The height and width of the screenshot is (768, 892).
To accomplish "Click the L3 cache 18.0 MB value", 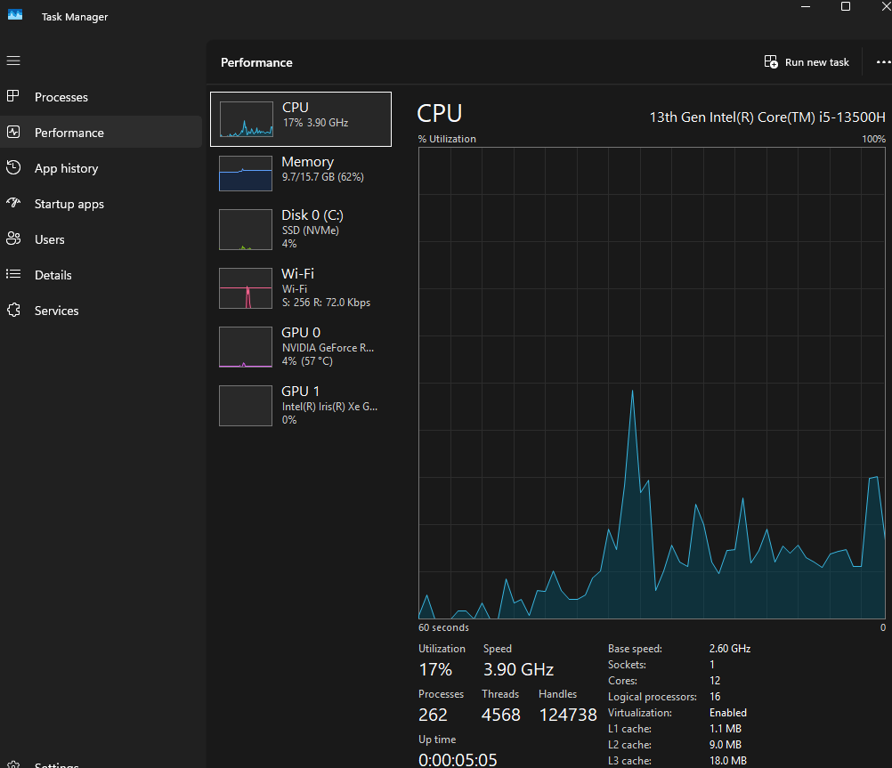I will [728, 761].
